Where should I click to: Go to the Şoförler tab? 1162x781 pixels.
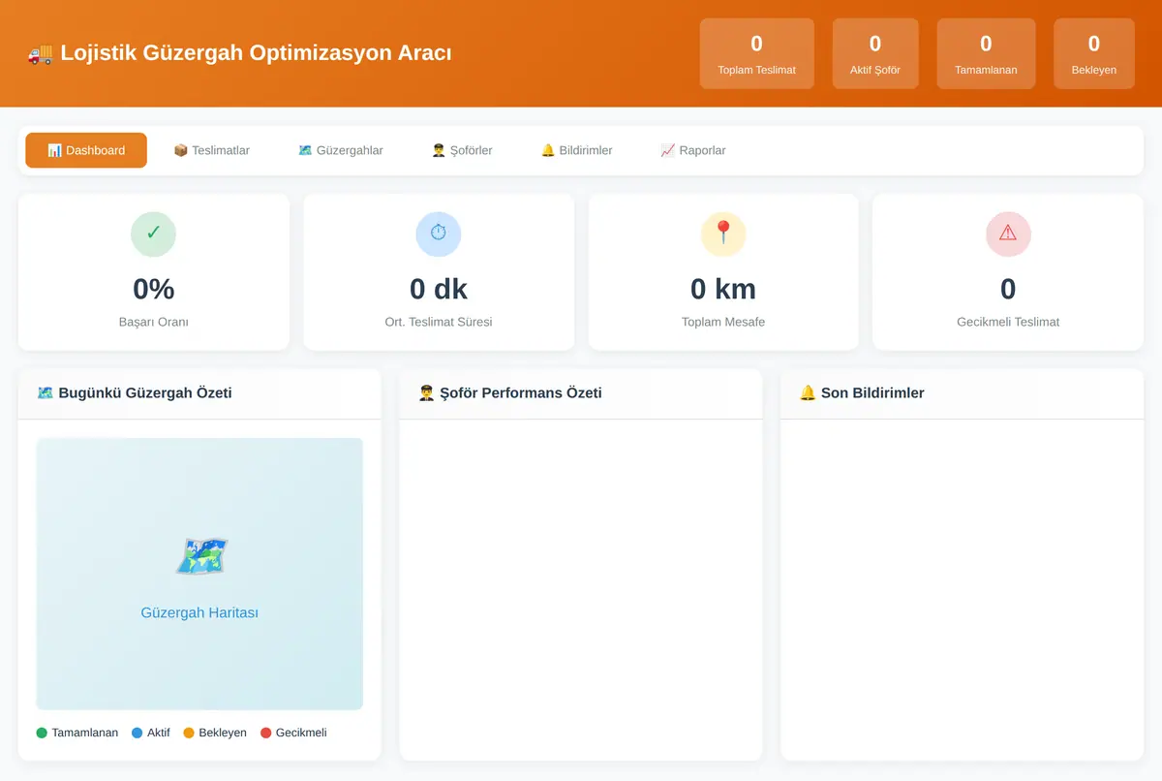[x=462, y=150]
